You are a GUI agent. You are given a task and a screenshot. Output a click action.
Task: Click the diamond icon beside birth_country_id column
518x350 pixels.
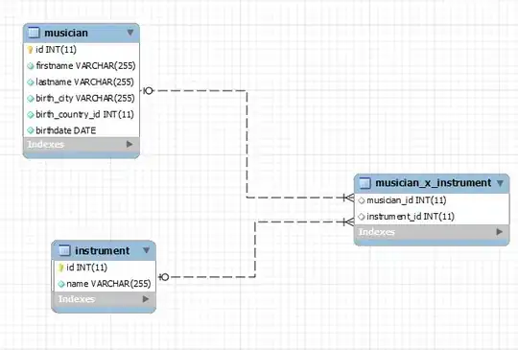tap(31, 114)
